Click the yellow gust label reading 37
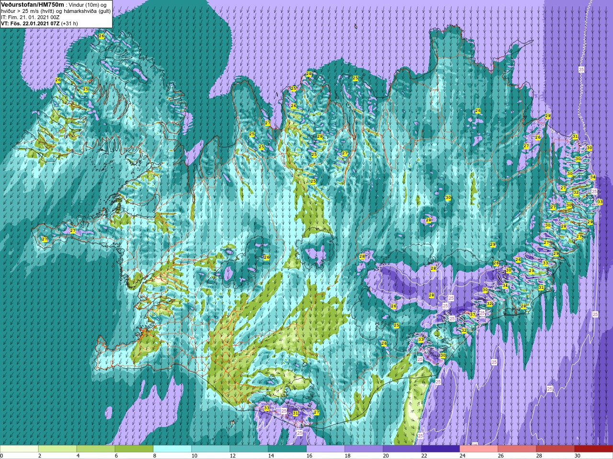 click(x=473, y=315)
